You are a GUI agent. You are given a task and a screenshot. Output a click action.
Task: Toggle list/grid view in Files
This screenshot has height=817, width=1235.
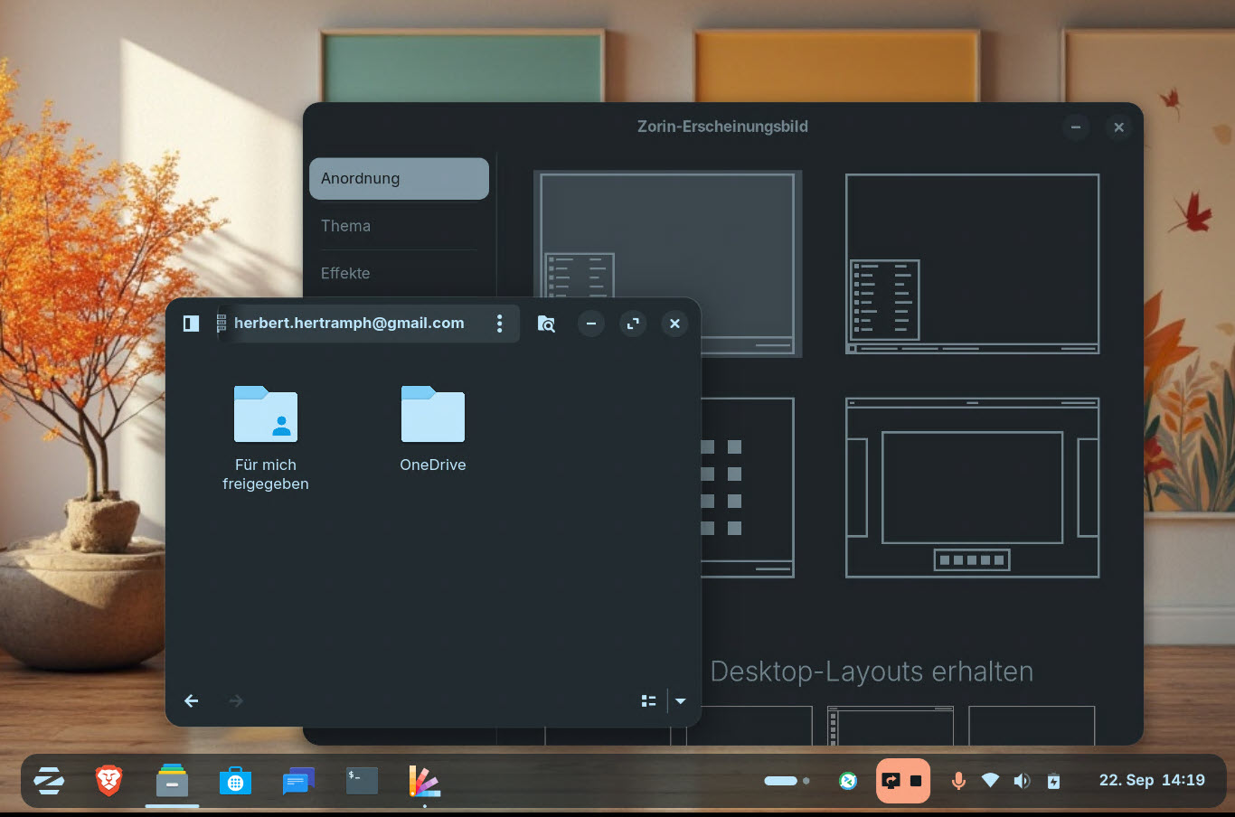(x=648, y=700)
